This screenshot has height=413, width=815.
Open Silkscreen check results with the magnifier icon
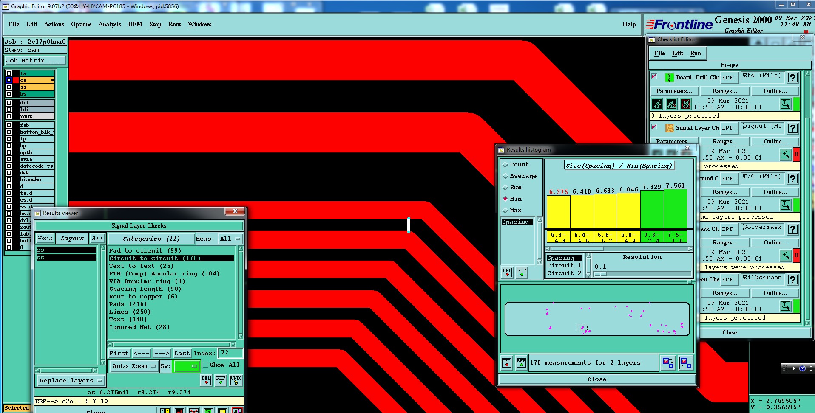click(786, 306)
